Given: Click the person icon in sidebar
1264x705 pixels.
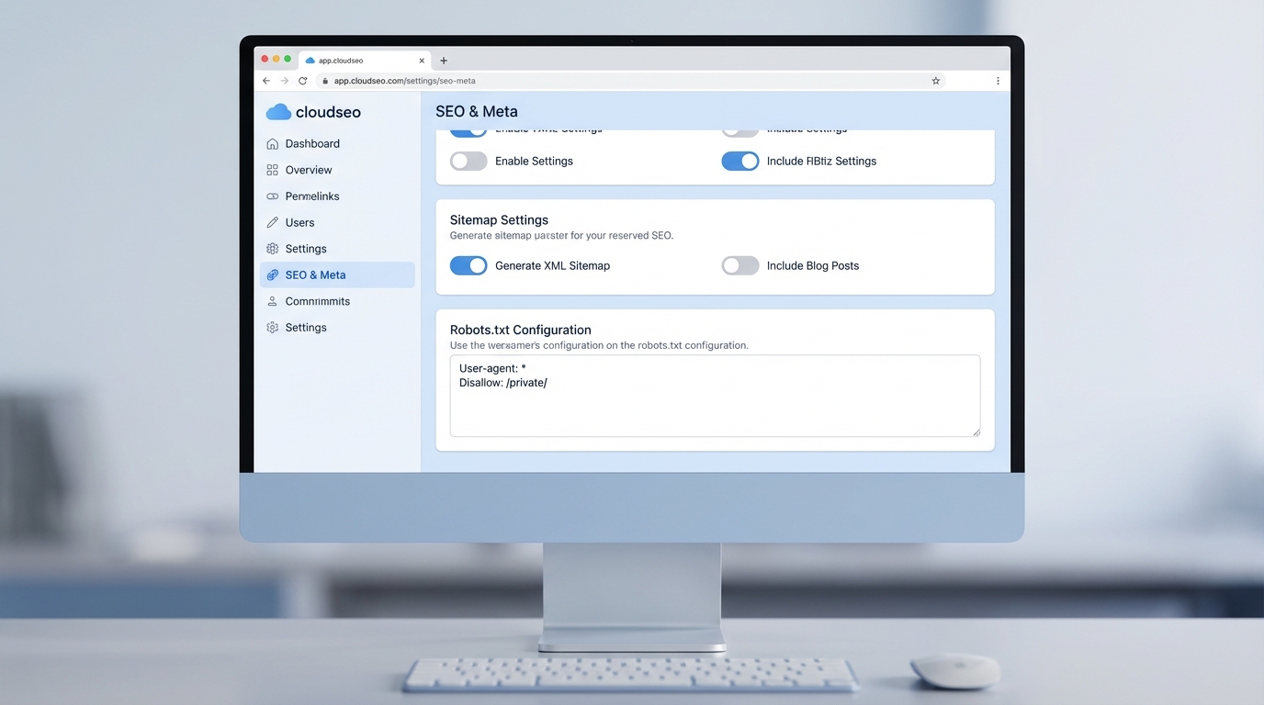Looking at the screenshot, I should click(273, 301).
